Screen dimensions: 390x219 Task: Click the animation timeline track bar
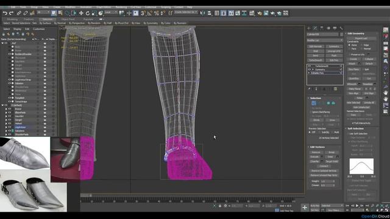click(188, 200)
